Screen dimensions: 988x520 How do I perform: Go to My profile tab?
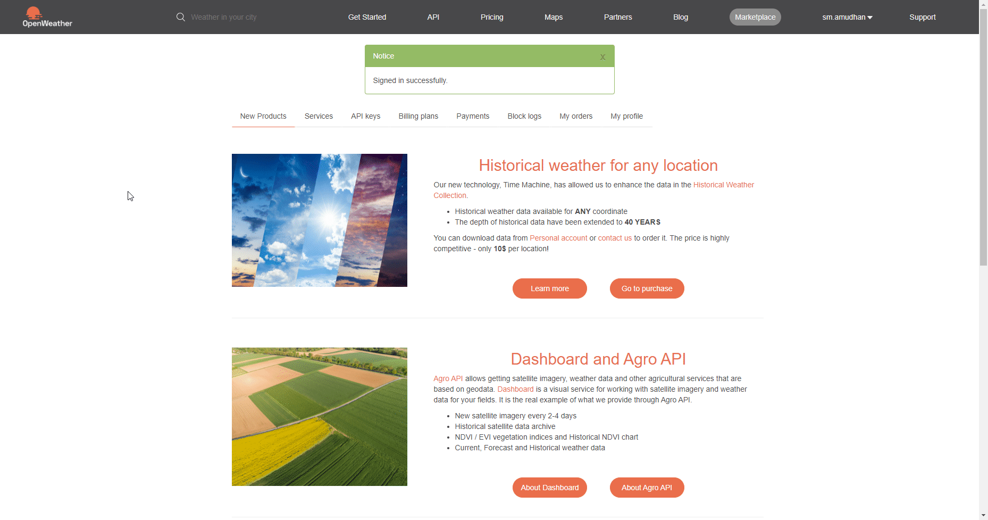(x=626, y=116)
